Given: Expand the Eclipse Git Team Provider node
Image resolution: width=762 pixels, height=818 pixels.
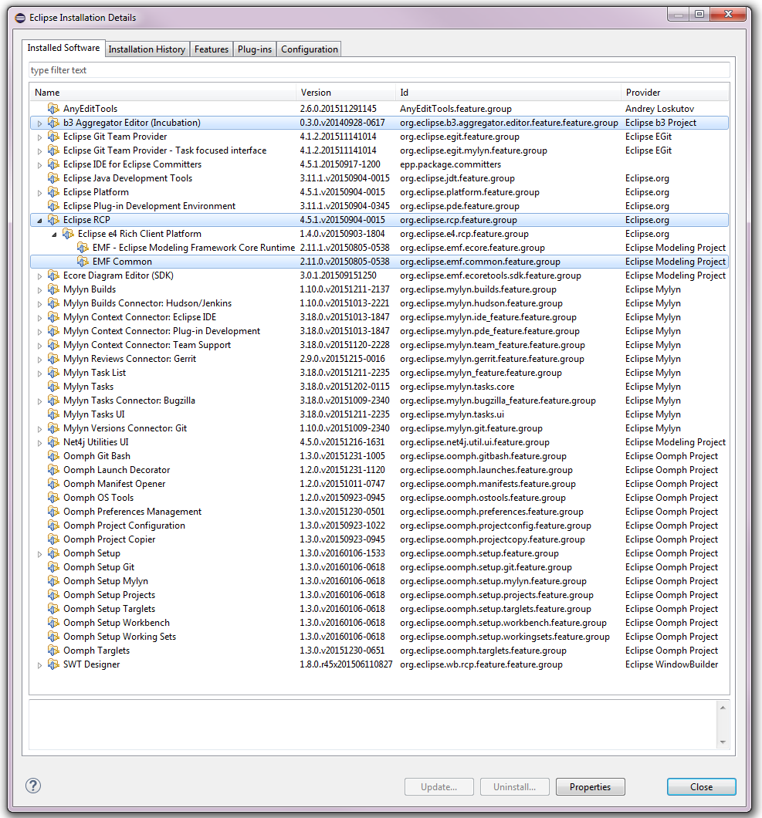Looking at the screenshot, I should coord(39,137).
